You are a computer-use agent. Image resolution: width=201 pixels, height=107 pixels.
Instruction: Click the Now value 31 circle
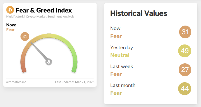(185, 32)
